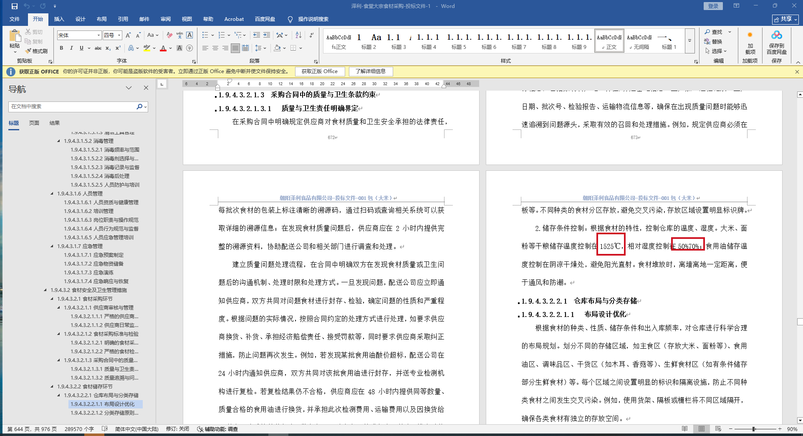Switch to Web Layout view icon
803x436 pixels.
coord(718,429)
